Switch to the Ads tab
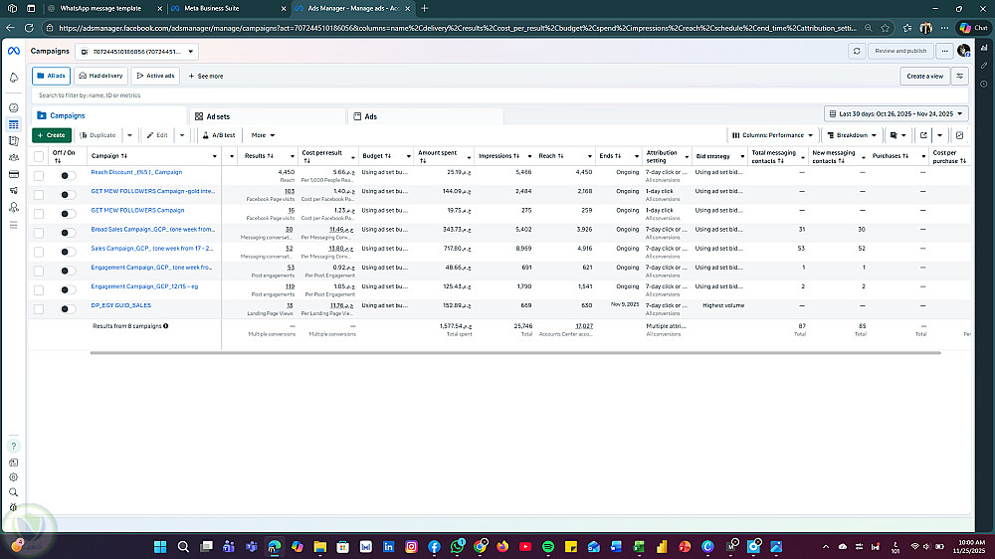995x559 pixels. [426, 116]
